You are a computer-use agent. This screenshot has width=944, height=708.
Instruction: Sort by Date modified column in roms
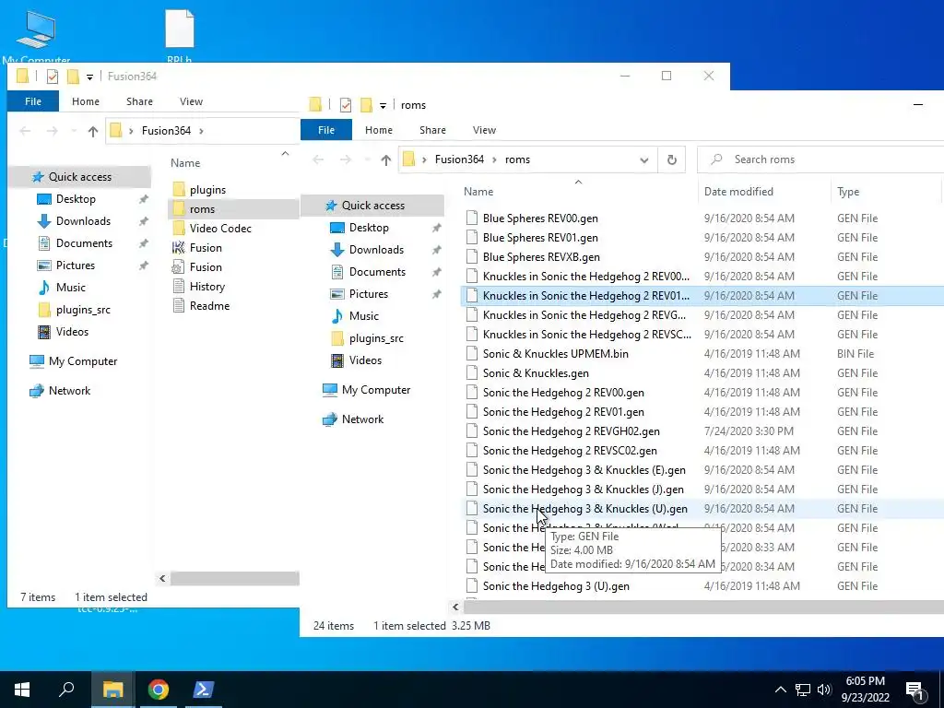click(x=764, y=192)
